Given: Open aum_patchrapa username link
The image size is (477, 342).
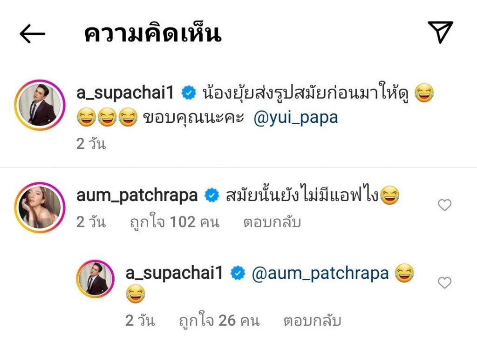Looking at the screenshot, I should (137, 196).
